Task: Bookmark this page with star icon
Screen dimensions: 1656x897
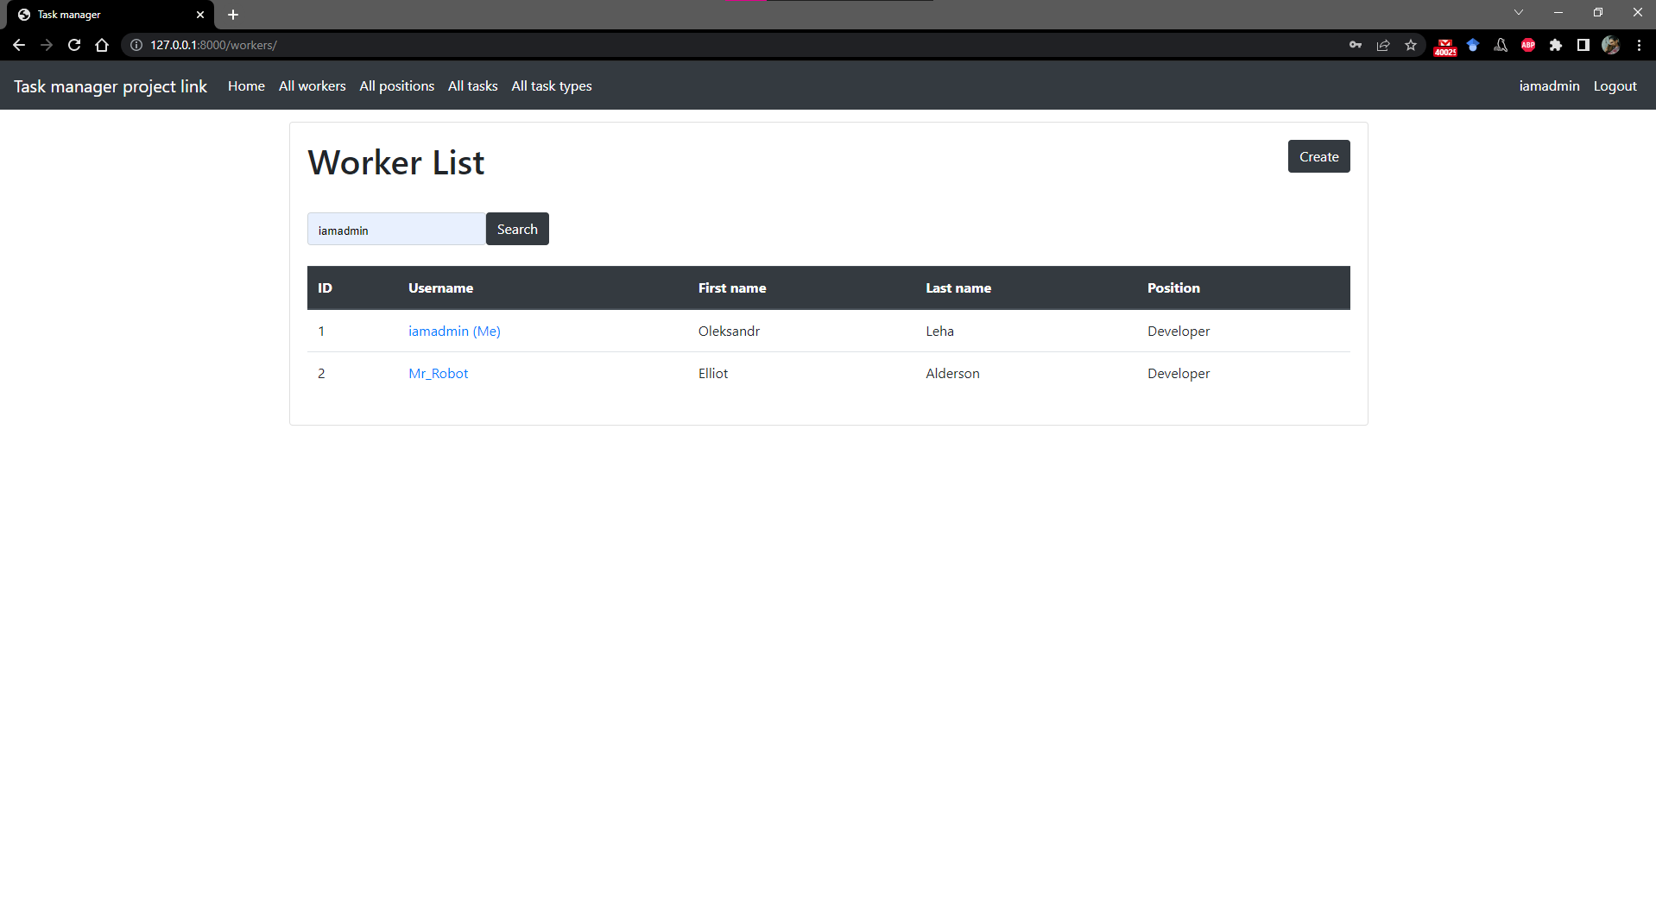Action: 1411,45
